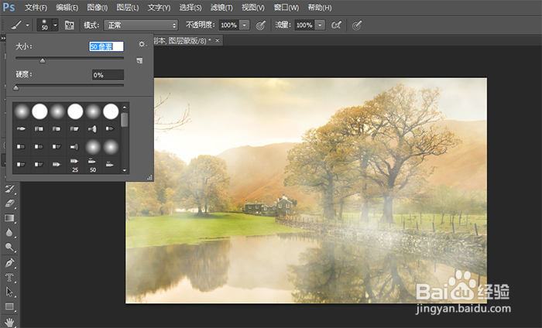Toggle pressure control for brush size icon
Screen dimensions: 542x328
click(357, 25)
